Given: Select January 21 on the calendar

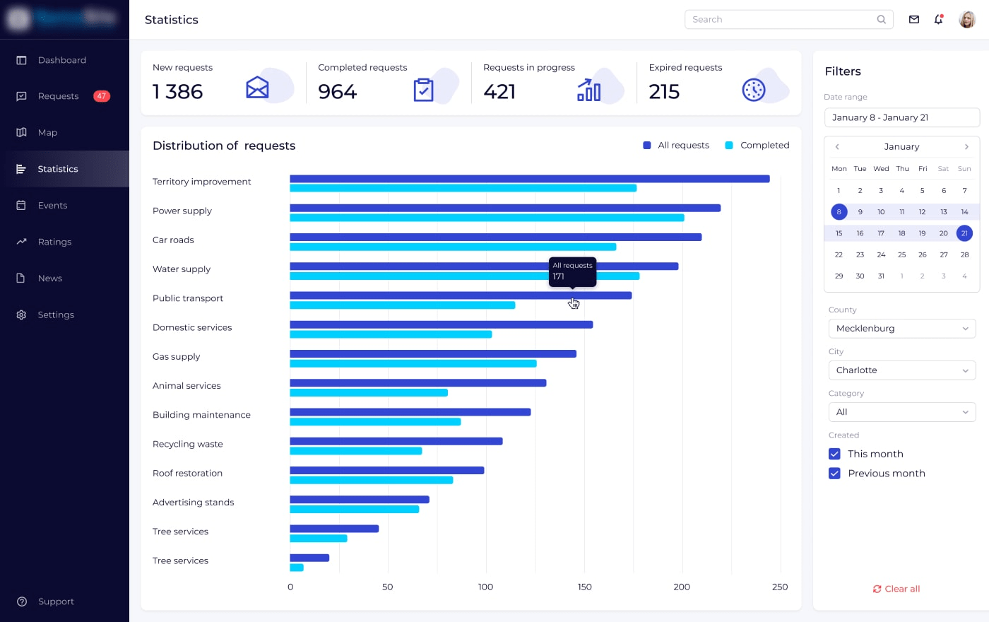Looking at the screenshot, I should (x=964, y=233).
